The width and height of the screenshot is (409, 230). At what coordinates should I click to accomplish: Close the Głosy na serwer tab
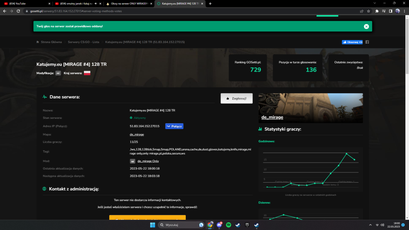(151, 4)
